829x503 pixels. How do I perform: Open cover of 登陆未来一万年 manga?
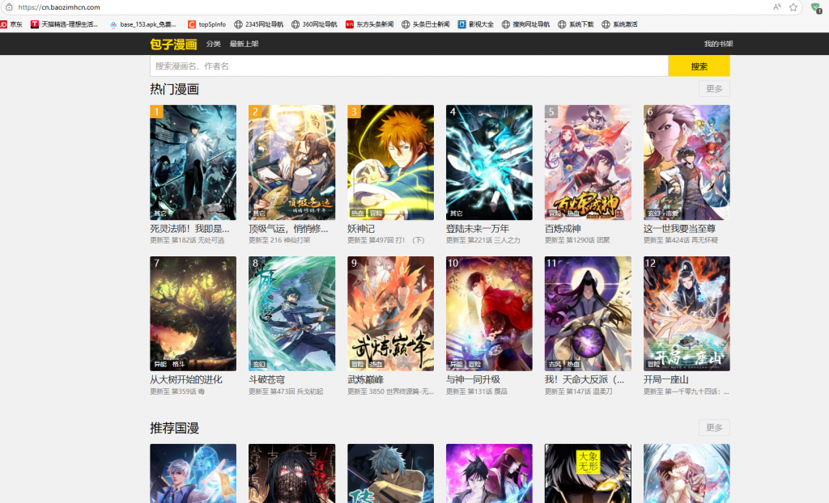tap(489, 163)
